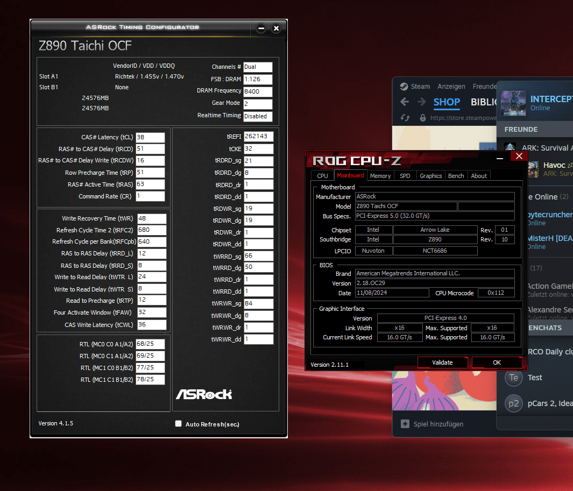Click the forward arrow in Steam
The width and height of the screenshot is (573, 491).
pyautogui.click(x=422, y=102)
